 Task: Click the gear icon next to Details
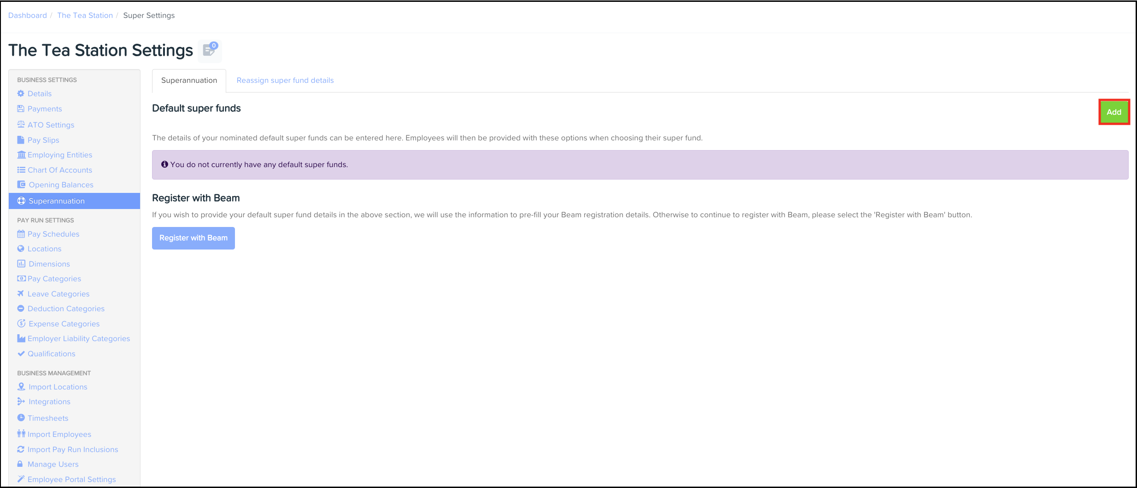pyautogui.click(x=21, y=93)
